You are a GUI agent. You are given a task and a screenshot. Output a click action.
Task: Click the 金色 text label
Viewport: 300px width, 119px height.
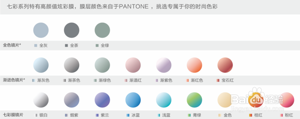pyautogui.click(x=228, y=115)
